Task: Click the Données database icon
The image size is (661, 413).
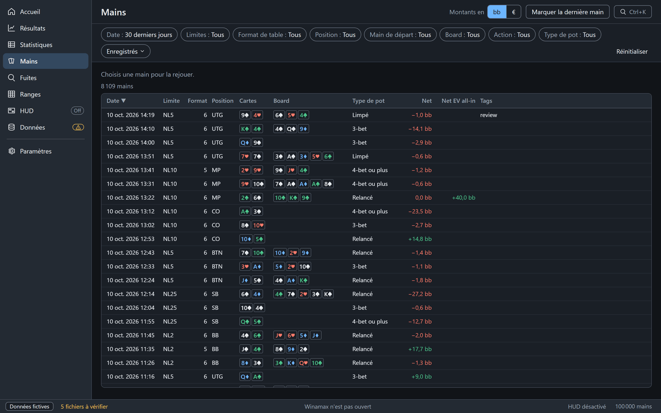Action: pos(11,127)
